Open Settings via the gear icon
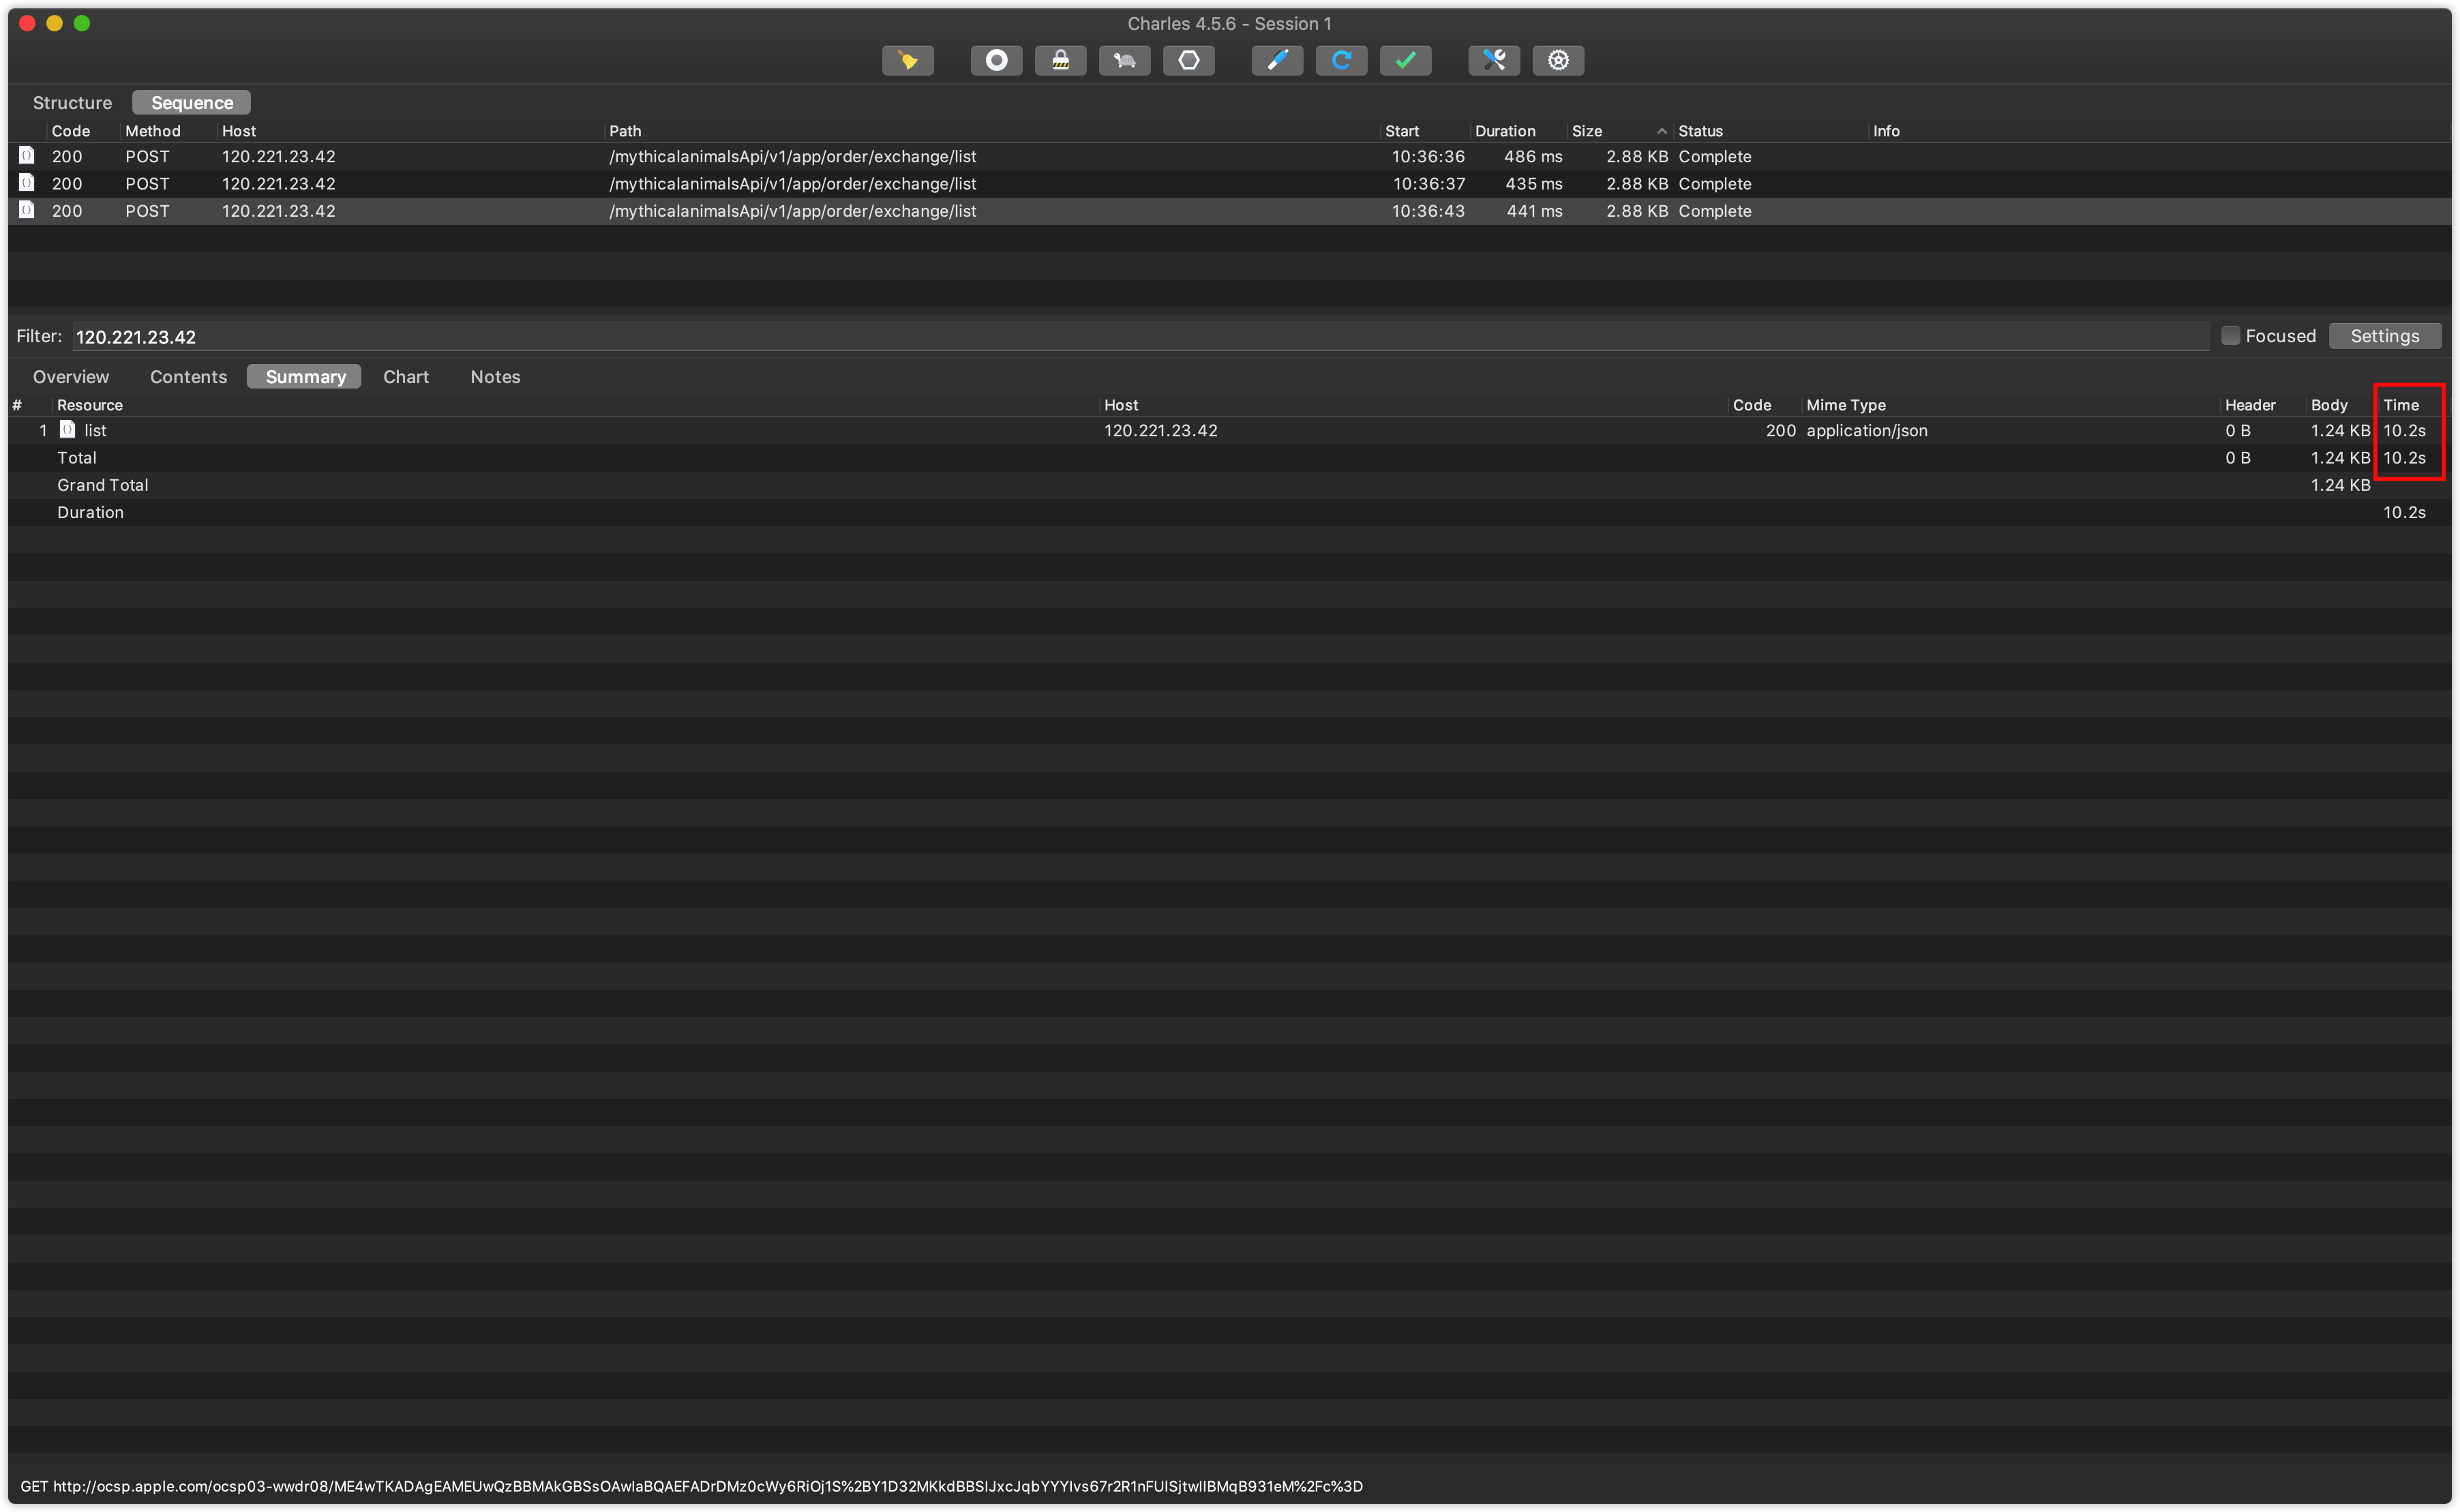The height and width of the screenshot is (1512, 2460). tap(1558, 60)
